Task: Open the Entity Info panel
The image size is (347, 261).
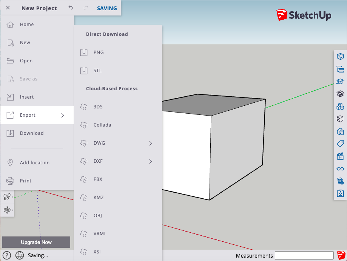Action: [340, 56]
